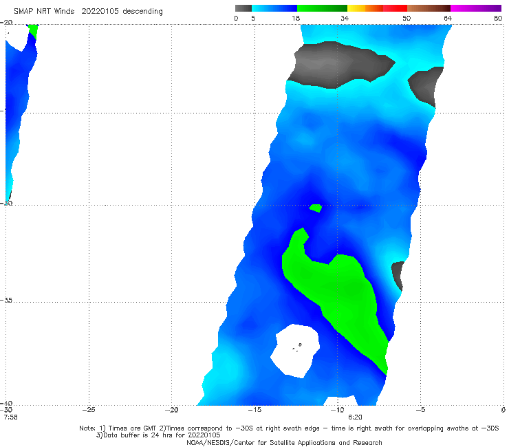Viewport: 509px width, 447px height.
Task: Click the colorbar value label "18"
Action: pos(296,18)
